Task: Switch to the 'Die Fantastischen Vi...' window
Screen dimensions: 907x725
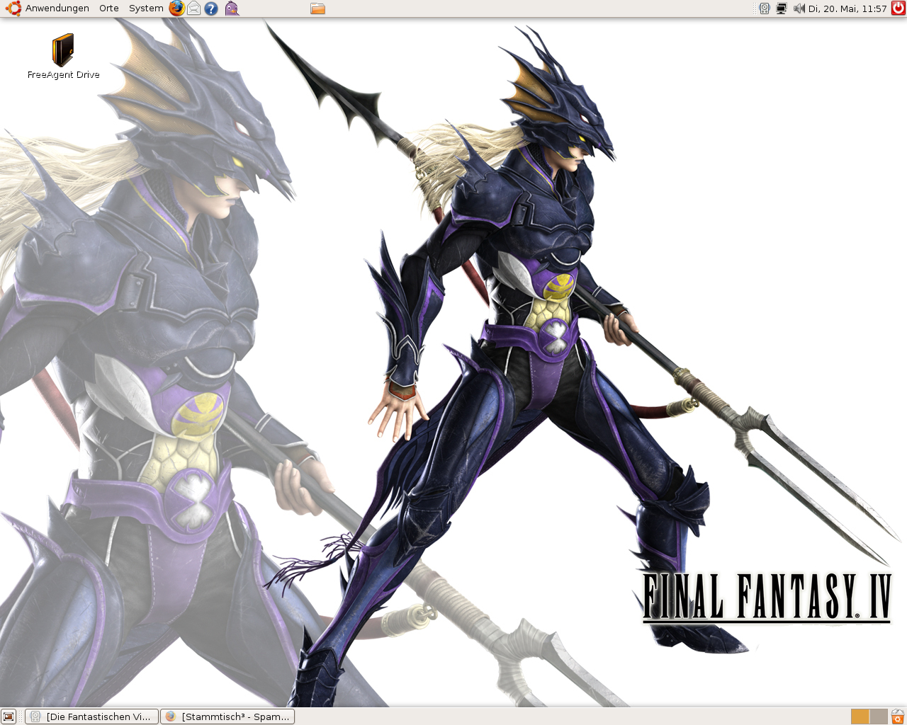Action: pyautogui.click(x=92, y=717)
